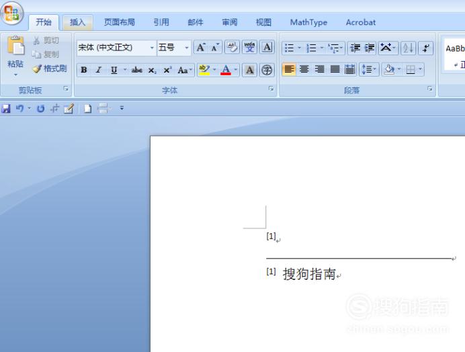Image resolution: width=465 pixels, height=352 pixels.
Task: Open the 邮件 tab
Action: tap(196, 22)
